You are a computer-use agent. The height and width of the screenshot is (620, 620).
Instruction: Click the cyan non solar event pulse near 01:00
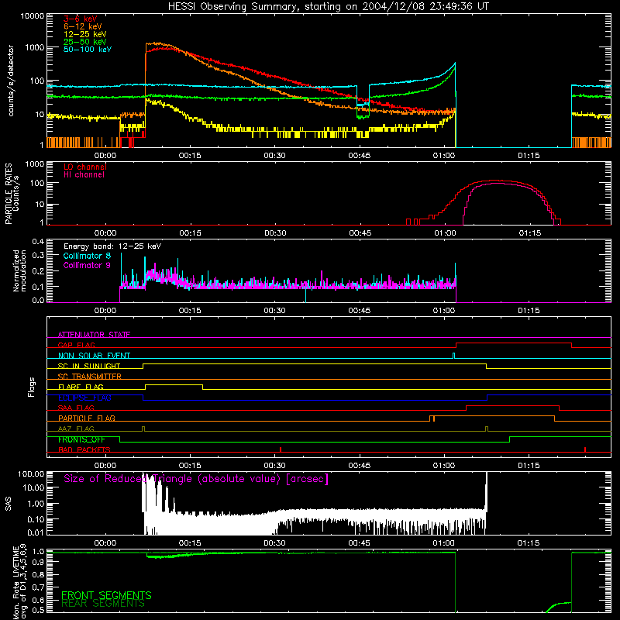pos(453,356)
